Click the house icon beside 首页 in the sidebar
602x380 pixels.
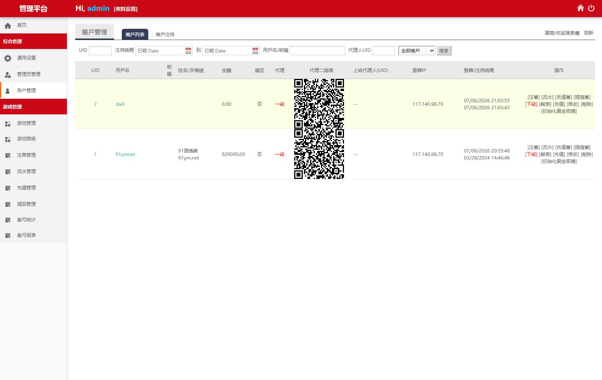8,26
